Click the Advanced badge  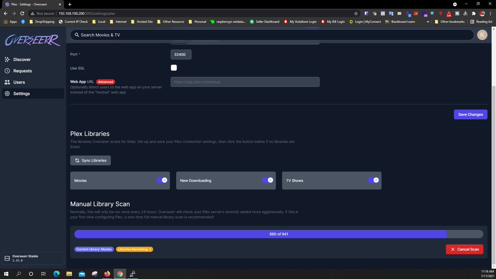pyautogui.click(x=105, y=82)
